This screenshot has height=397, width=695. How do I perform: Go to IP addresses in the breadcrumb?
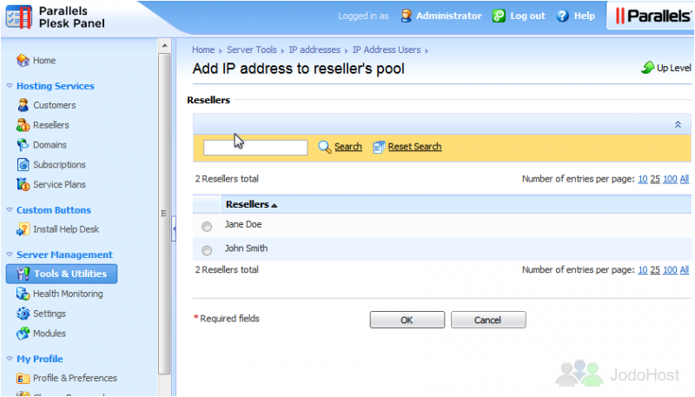tap(314, 50)
